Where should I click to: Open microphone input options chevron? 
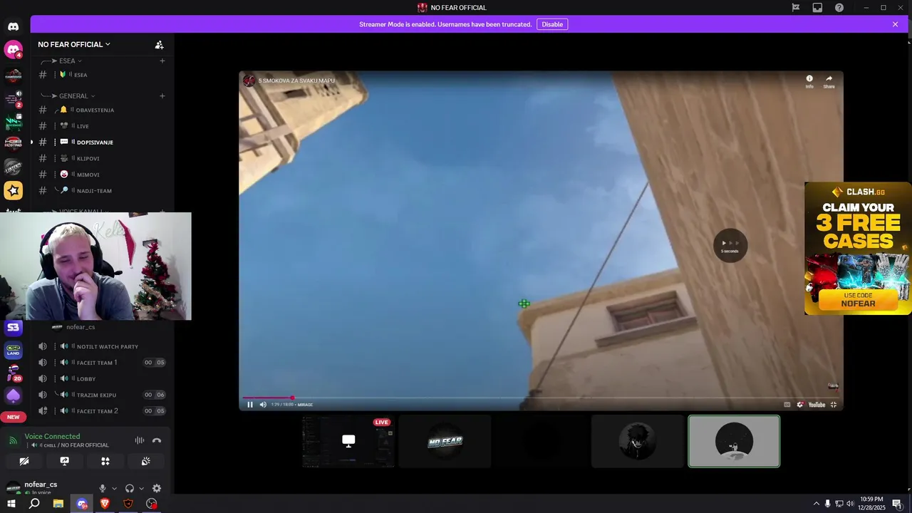[x=114, y=488]
